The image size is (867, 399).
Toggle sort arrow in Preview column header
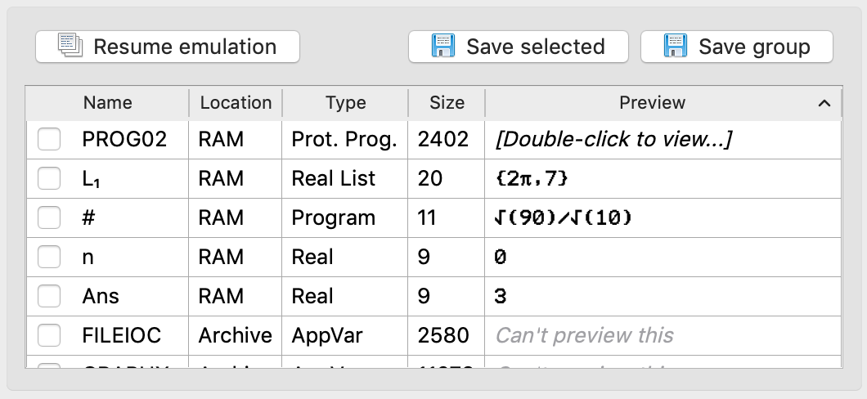coord(824,103)
